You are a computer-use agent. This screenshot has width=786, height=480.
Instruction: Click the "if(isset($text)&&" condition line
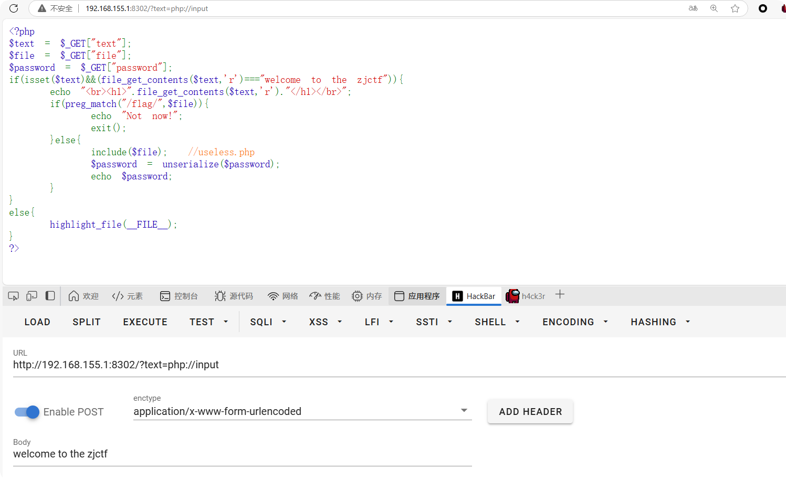coord(206,80)
